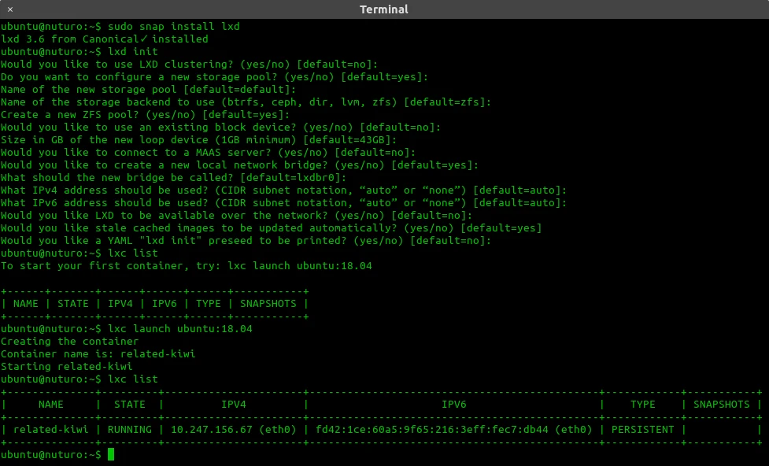Click the RUNNING state cell in the table
Viewport: 769px width, 466px height.
click(x=130, y=430)
